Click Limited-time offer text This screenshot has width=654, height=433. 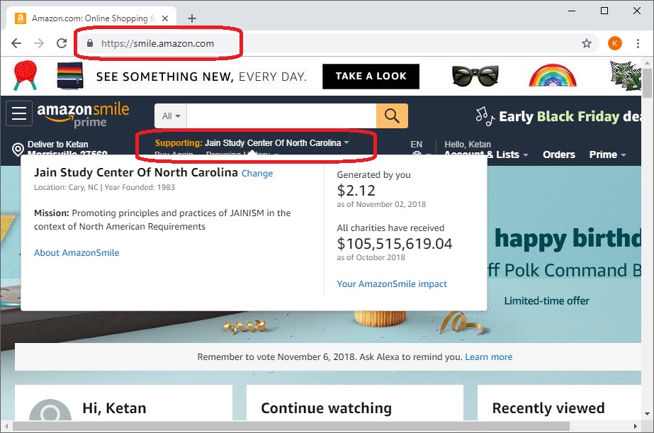pos(546,300)
